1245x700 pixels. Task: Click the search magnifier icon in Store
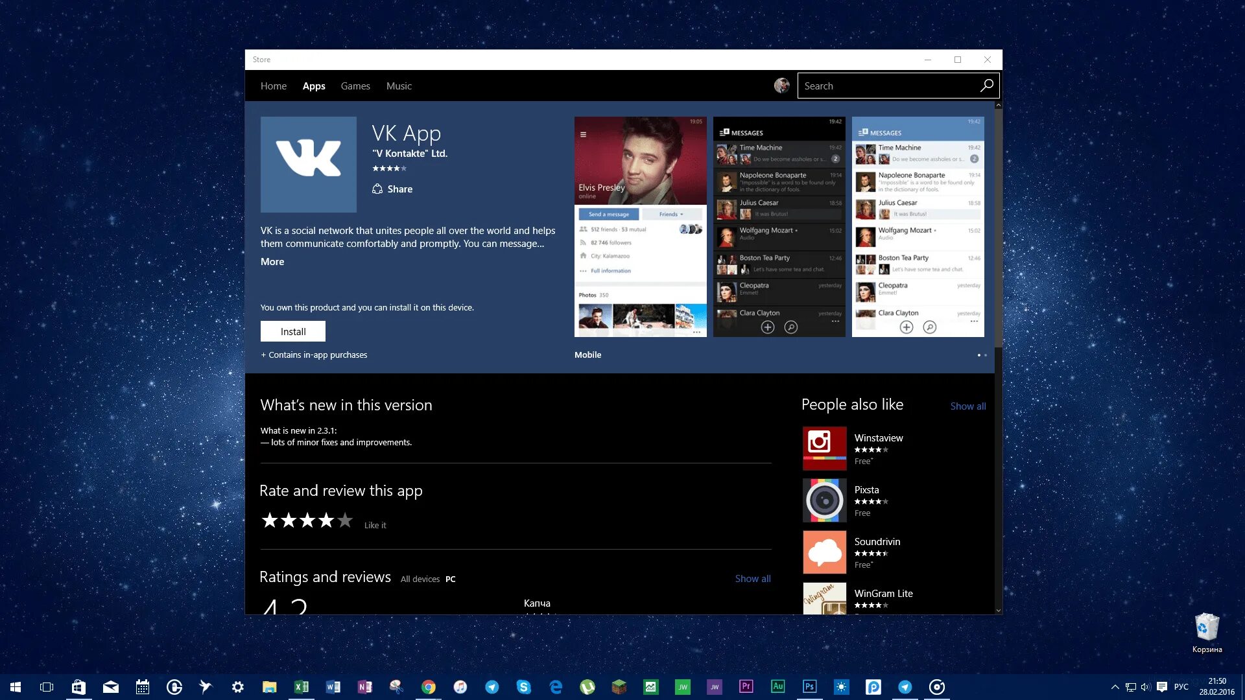click(986, 86)
